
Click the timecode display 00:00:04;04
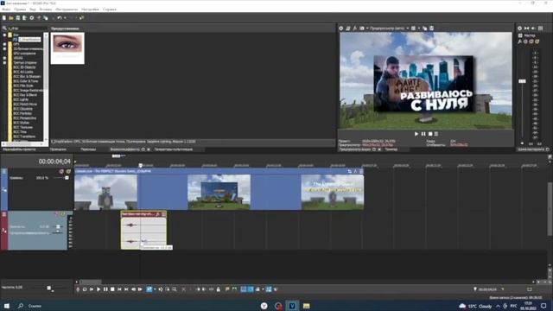(x=54, y=162)
